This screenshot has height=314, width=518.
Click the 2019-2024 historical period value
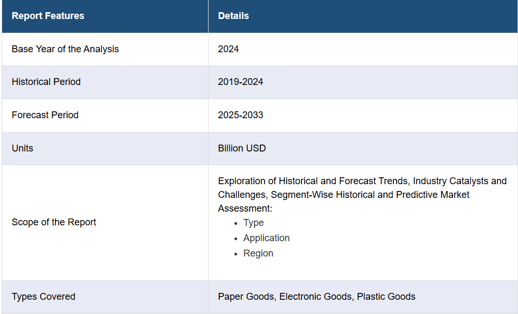point(240,82)
